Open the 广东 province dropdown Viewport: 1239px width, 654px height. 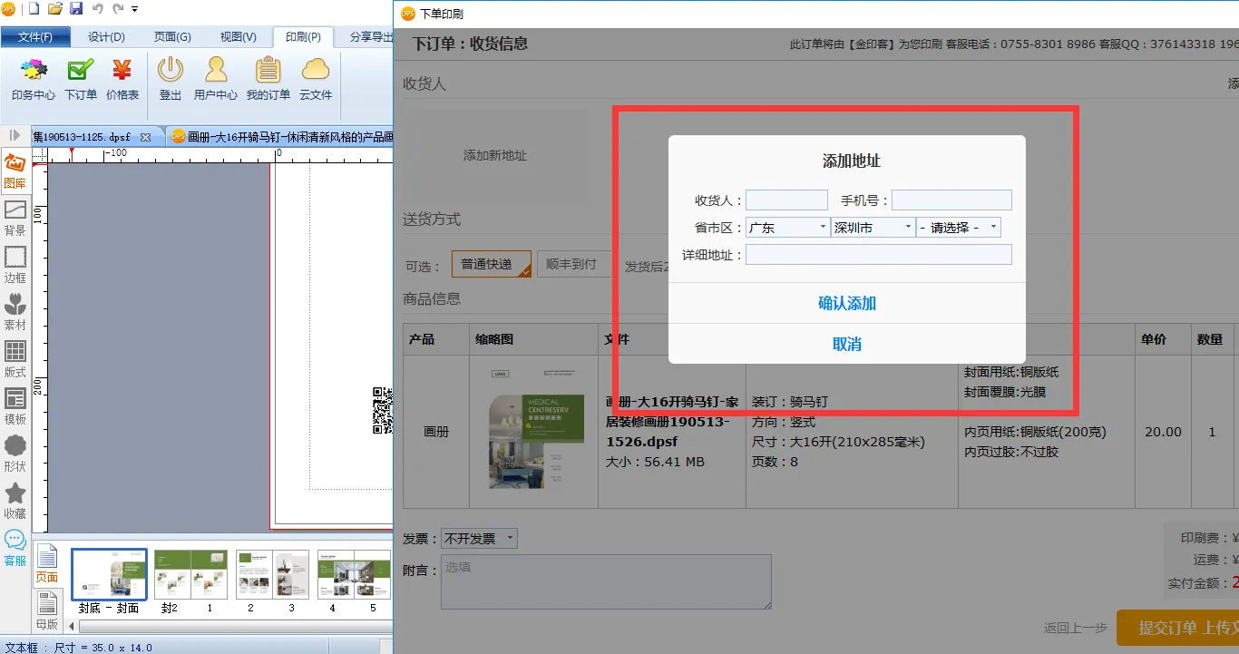787,228
